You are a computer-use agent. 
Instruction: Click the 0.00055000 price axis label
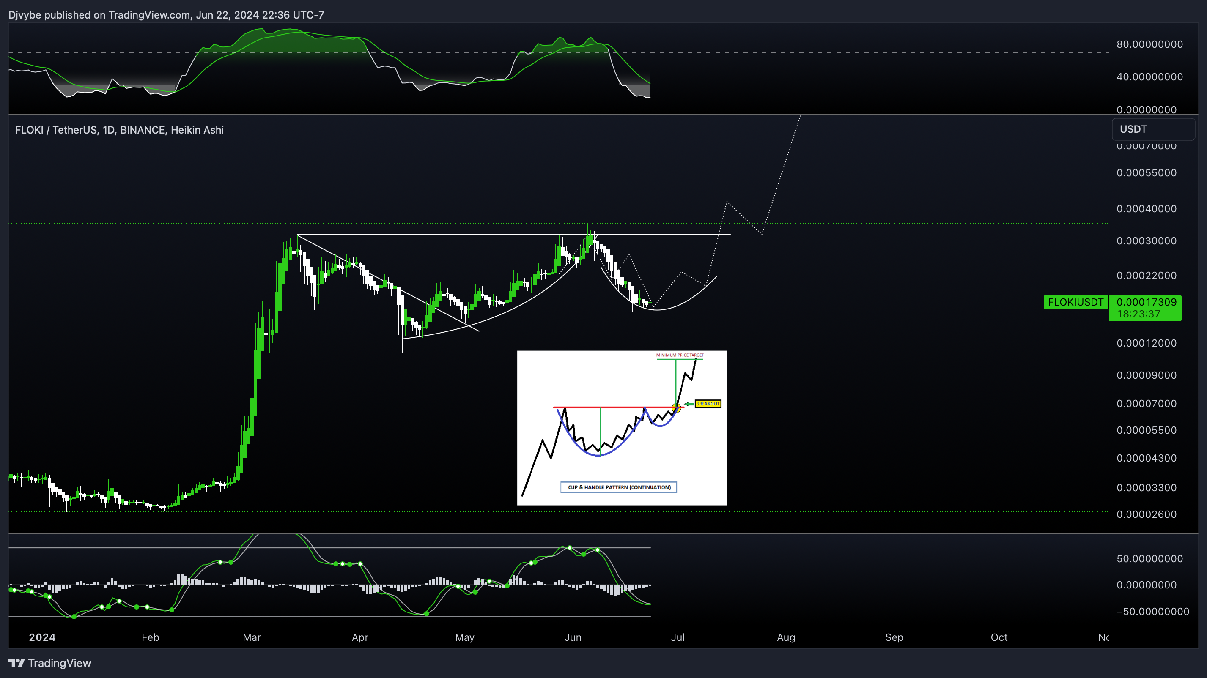point(1147,173)
